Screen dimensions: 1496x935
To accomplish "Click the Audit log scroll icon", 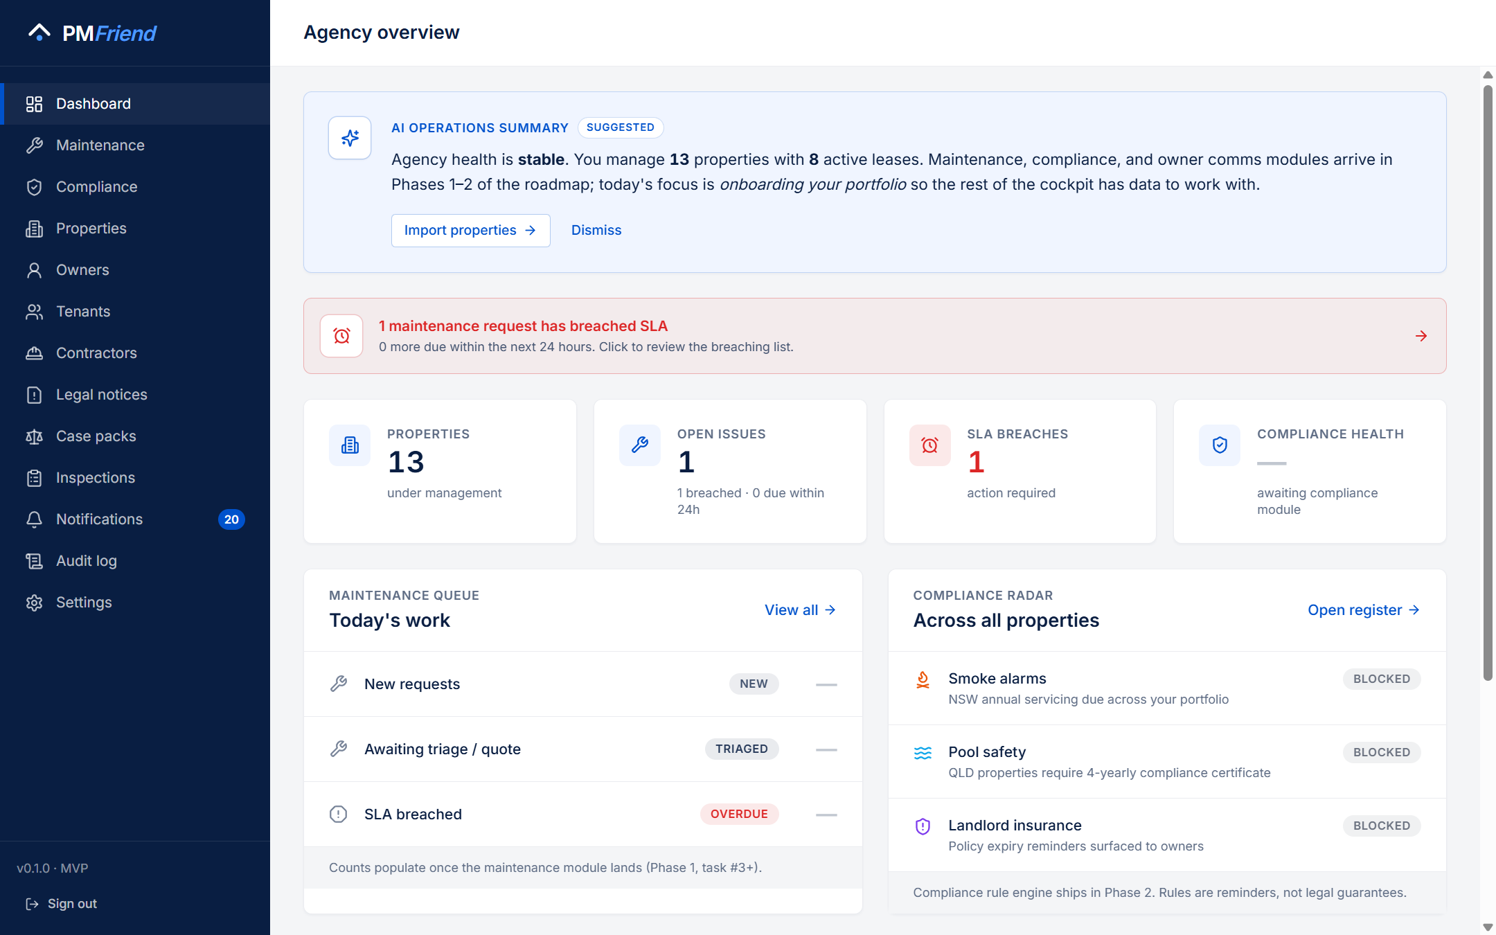I will pyautogui.click(x=34, y=561).
